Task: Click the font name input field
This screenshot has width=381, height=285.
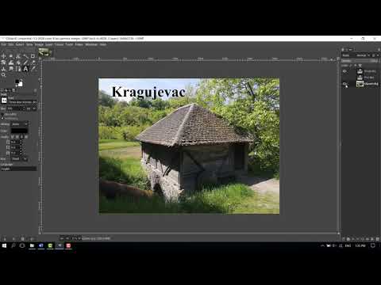Action: pos(23,102)
